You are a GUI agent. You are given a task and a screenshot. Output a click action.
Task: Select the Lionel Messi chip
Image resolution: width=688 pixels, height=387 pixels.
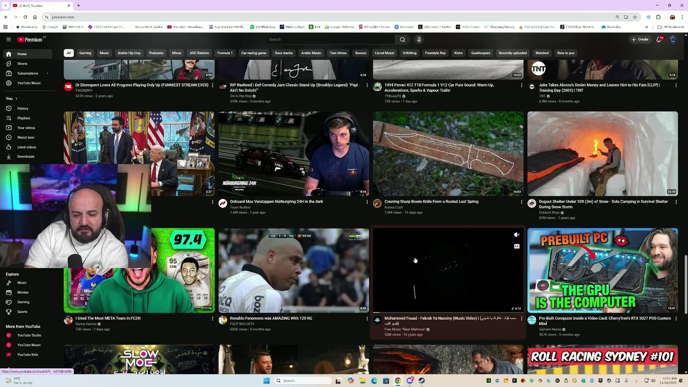click(384, 53)
